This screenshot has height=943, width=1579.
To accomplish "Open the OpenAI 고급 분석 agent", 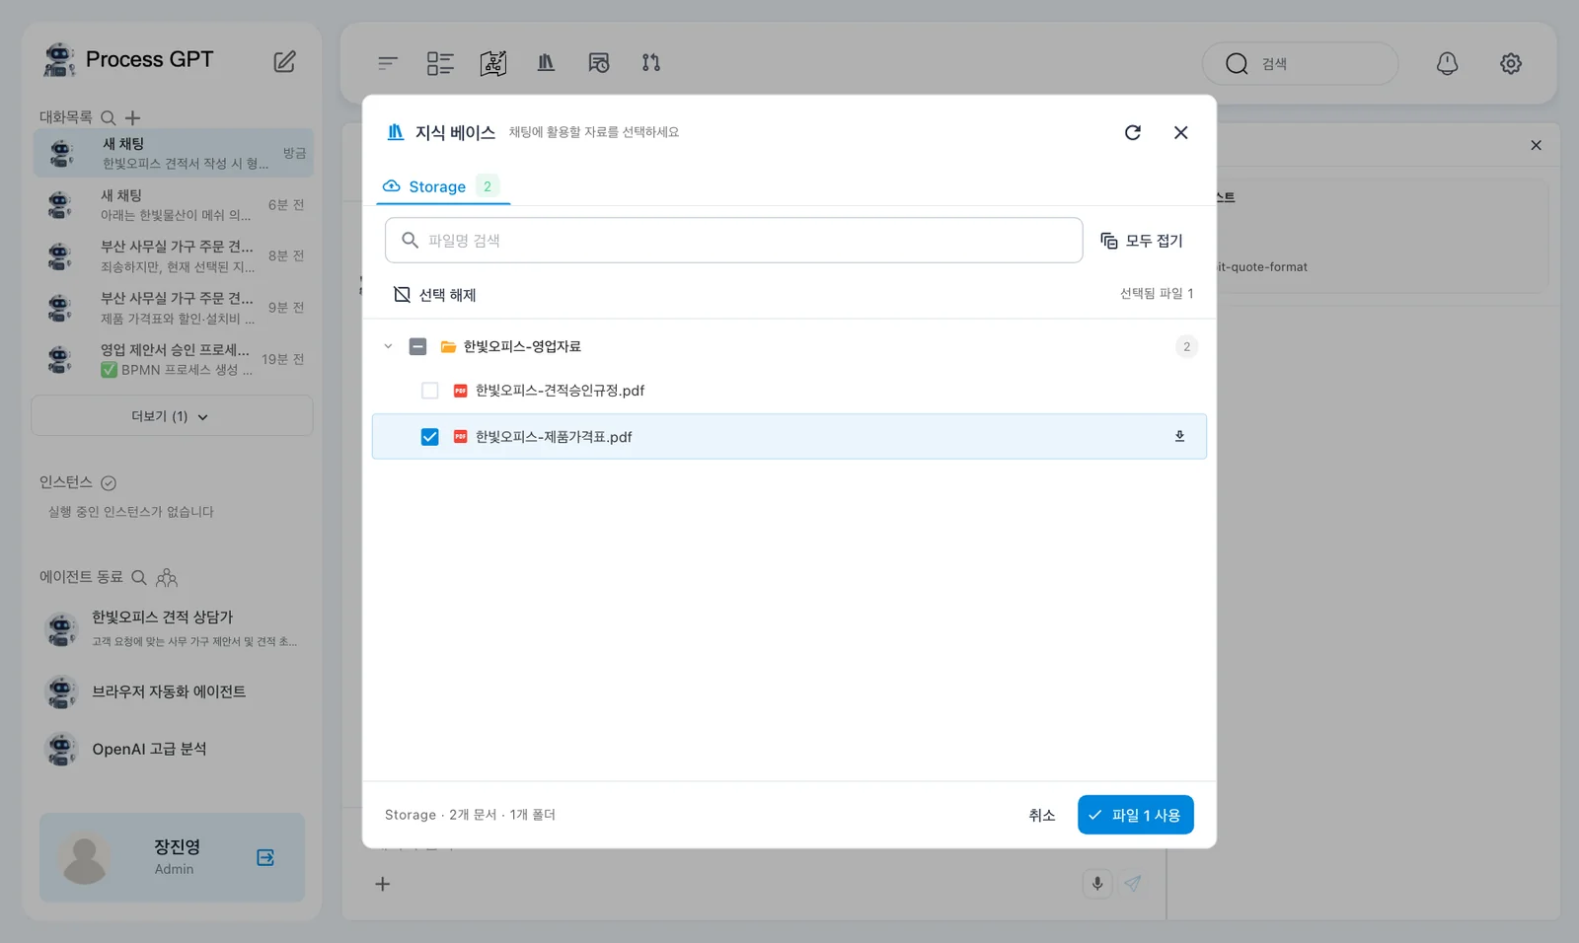I will [x=172, y=749].
